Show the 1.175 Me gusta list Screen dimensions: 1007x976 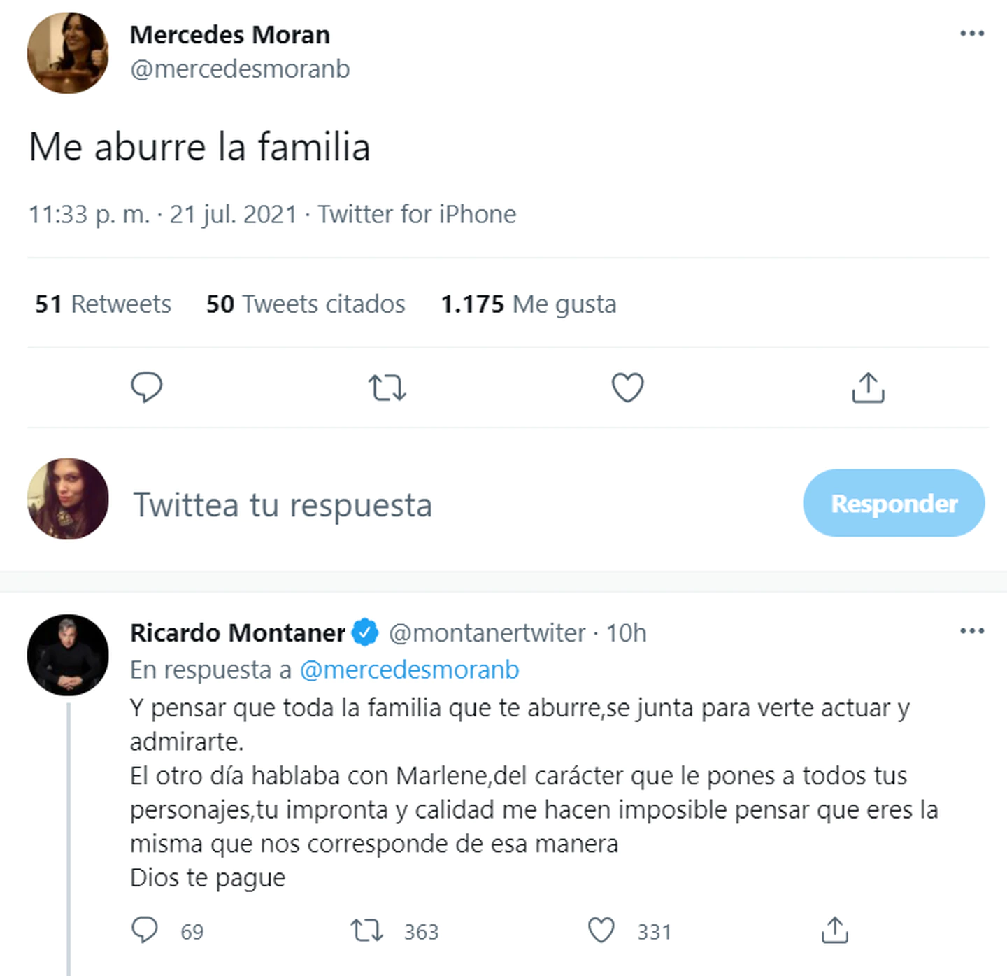528,304
